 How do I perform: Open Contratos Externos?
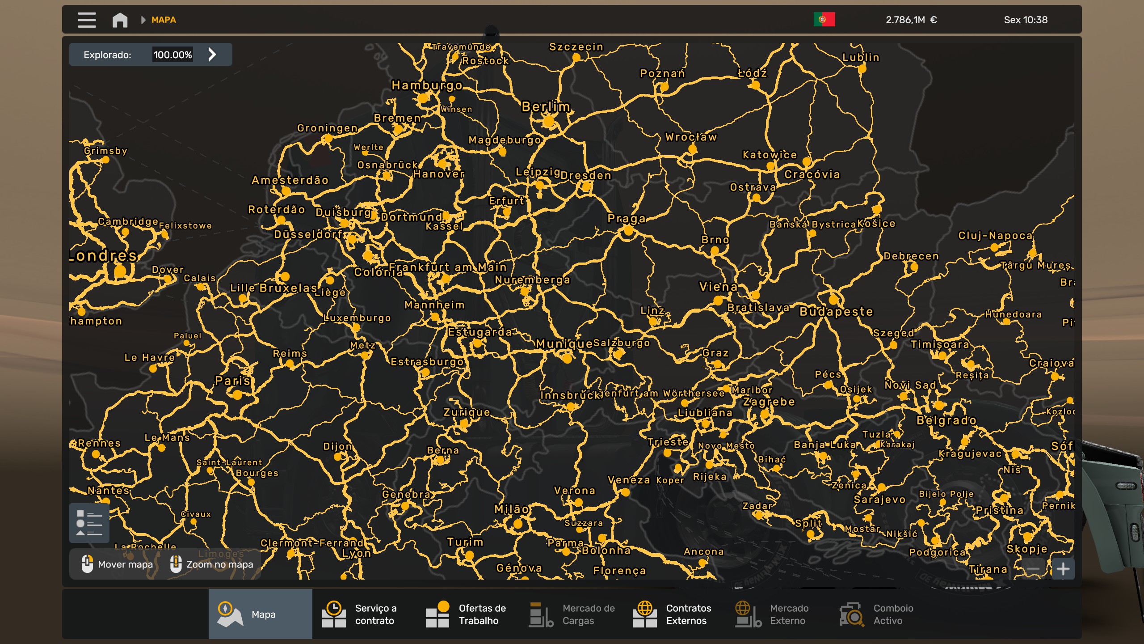pos(673,614)
